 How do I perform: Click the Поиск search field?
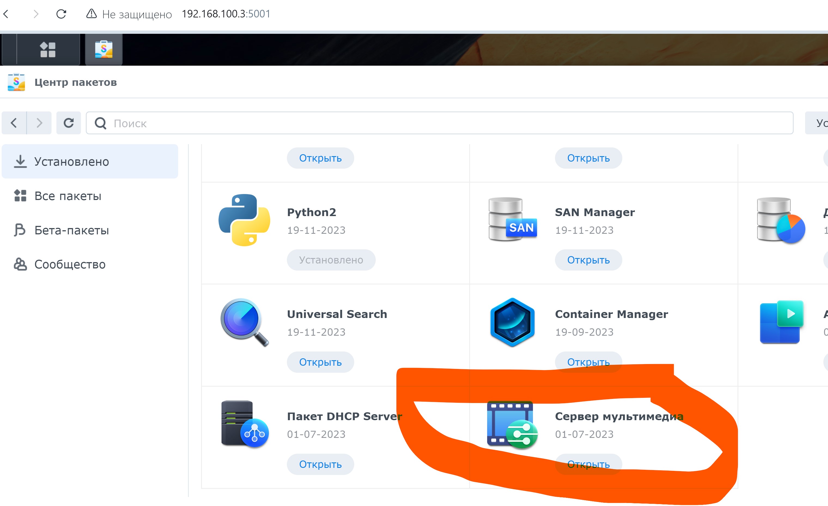pos(437,123)
